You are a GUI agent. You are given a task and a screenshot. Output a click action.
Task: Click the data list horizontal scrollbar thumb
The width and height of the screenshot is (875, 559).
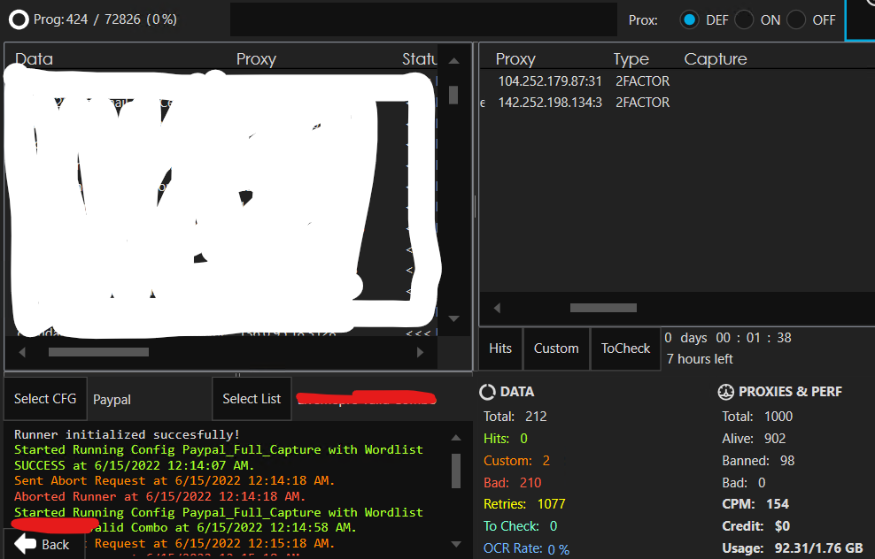[99, 352]
